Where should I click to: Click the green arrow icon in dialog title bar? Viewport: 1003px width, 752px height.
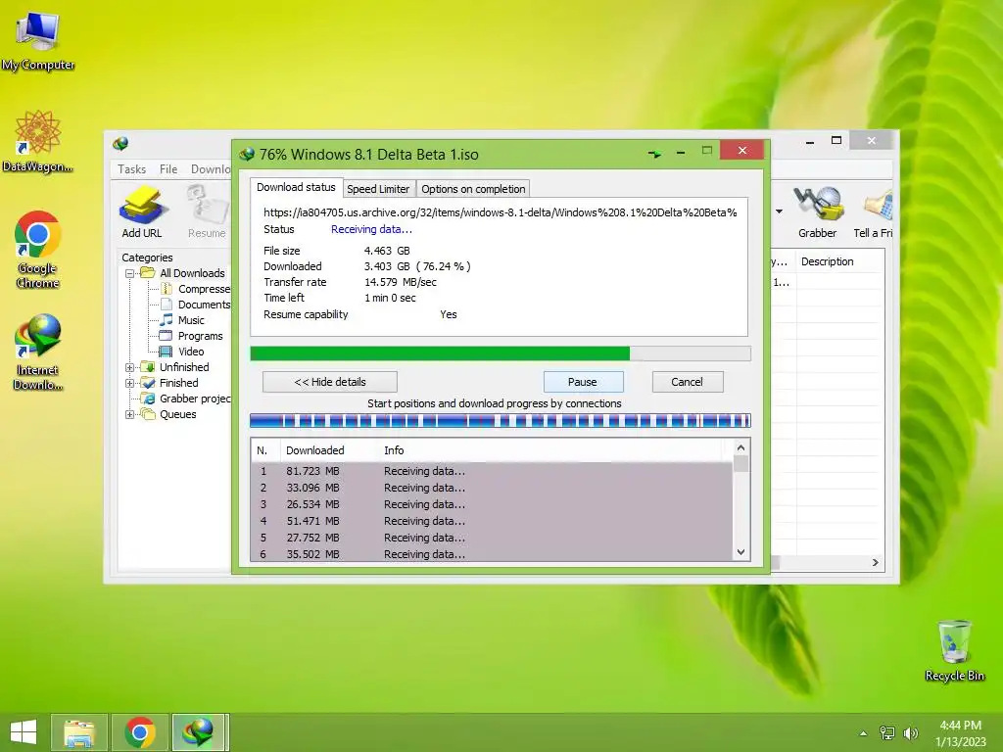pos(654,154)
